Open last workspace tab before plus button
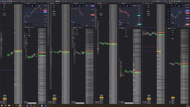The image size is (190, 107). click(x=65, y=1)
